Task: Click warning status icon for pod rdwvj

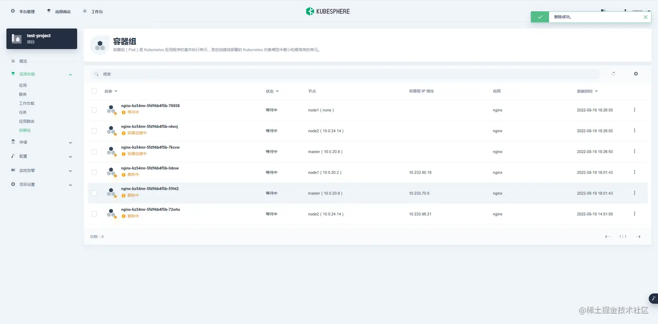Action: tap(124, 133)
